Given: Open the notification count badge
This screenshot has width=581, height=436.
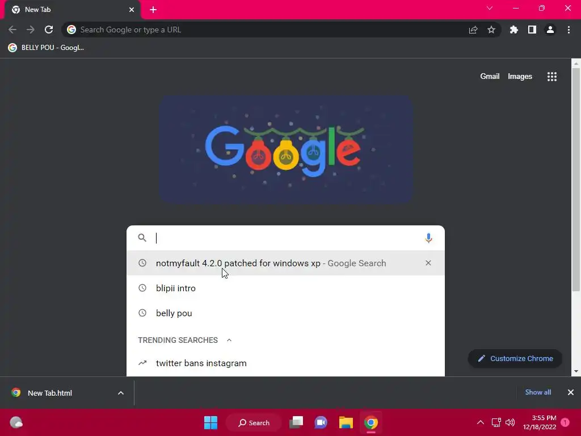Looking at the screenshot, I should point(565,422).
